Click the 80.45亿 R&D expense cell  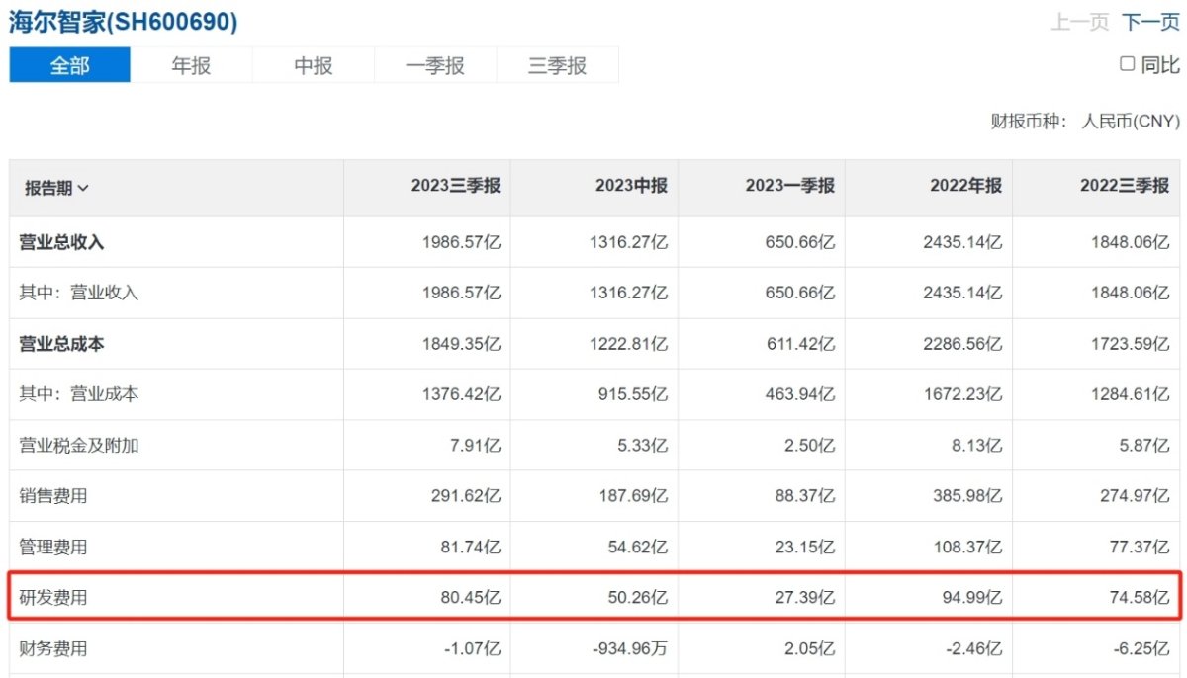(468, 598)
